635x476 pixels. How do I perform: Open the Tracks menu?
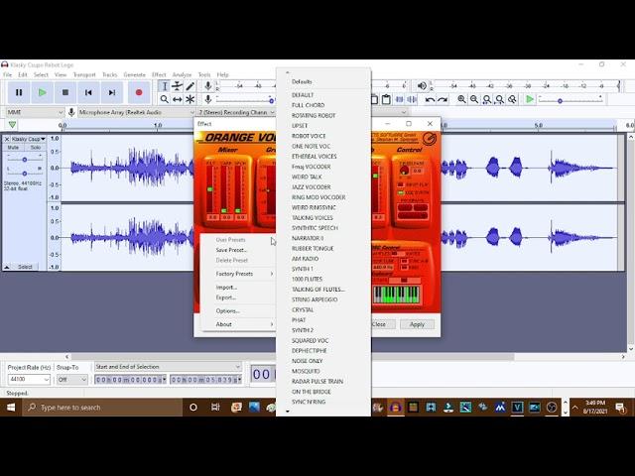109,75
